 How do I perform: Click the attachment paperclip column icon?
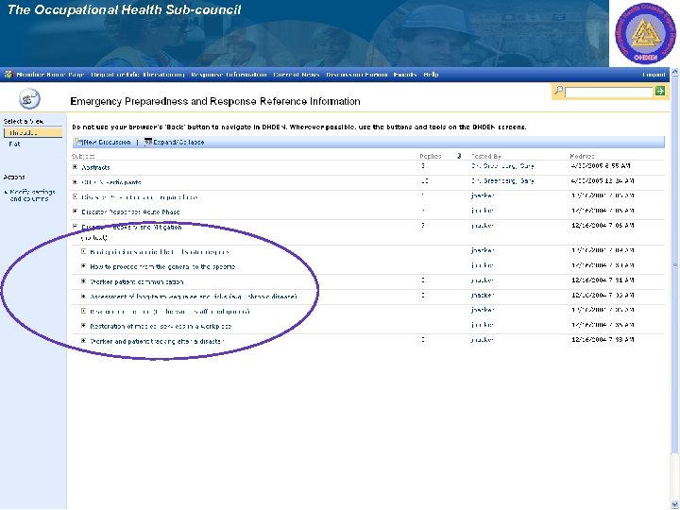[459, 156]
